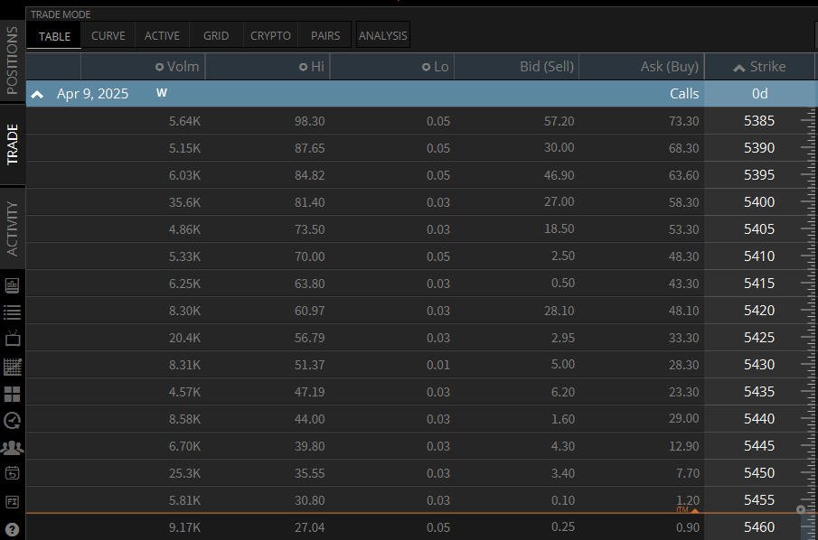The width and height of the screenshot is (818, 540).
Task: Open the watchlist lines icon in sidebar
Action: tap(12, 312)
